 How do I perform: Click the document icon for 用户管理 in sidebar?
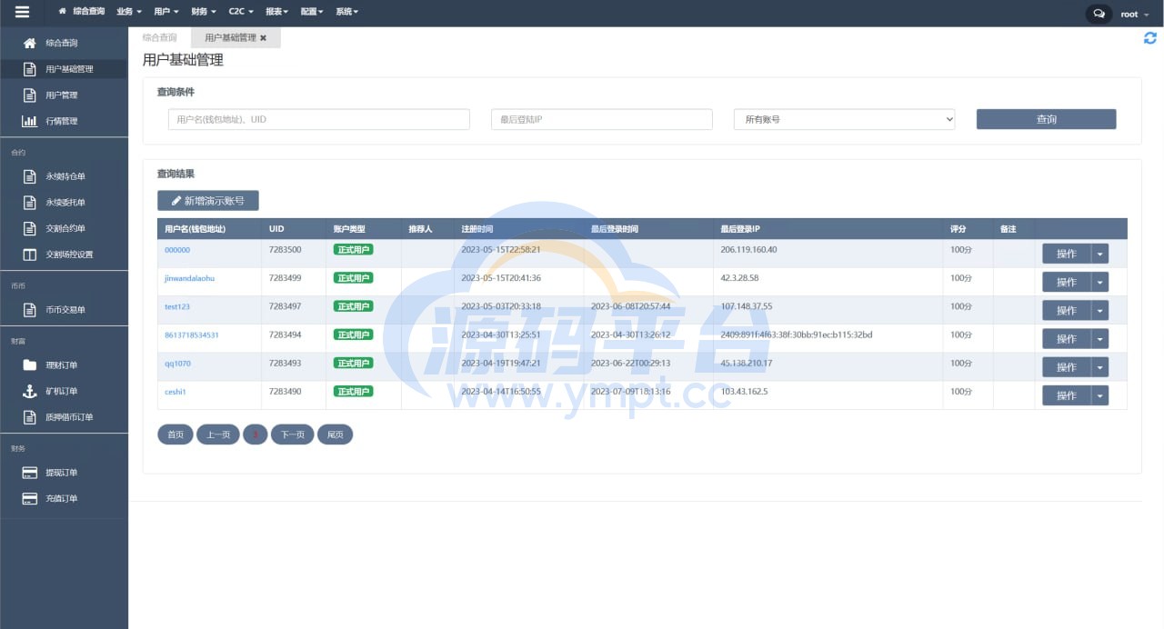pyautogui.click(x=30, y=95)
